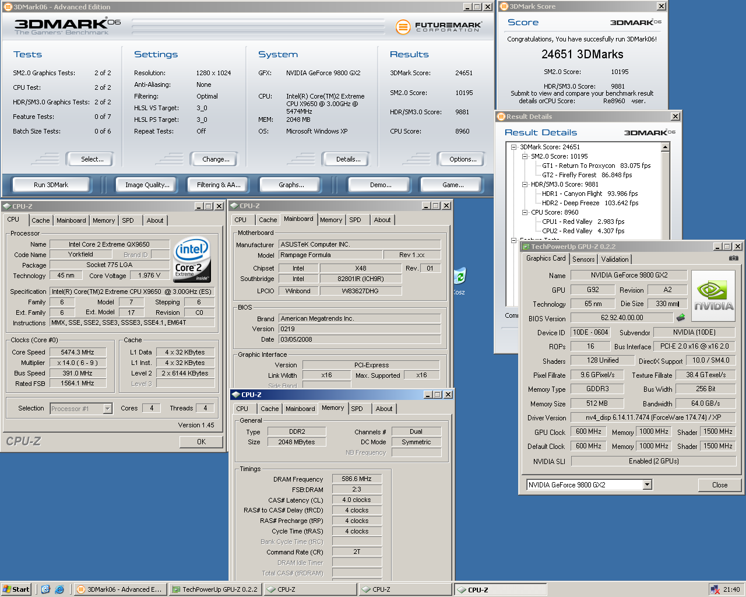This screenshot has width=746, height=597.
Task: Select HDR1 - Canyon Flight result row
Action: tap(590, 194)
